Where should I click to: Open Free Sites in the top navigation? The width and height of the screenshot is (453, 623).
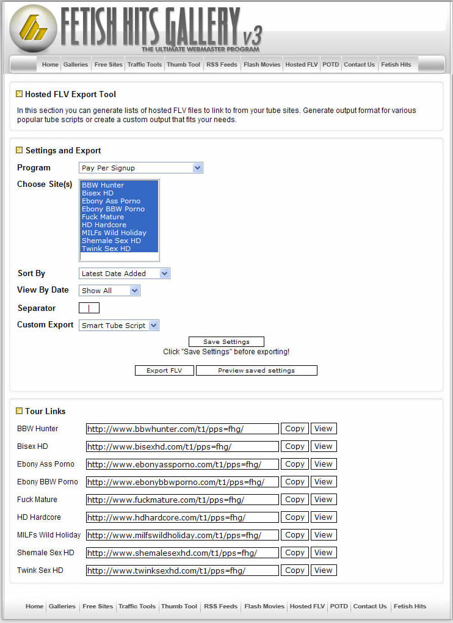(109, 64)
